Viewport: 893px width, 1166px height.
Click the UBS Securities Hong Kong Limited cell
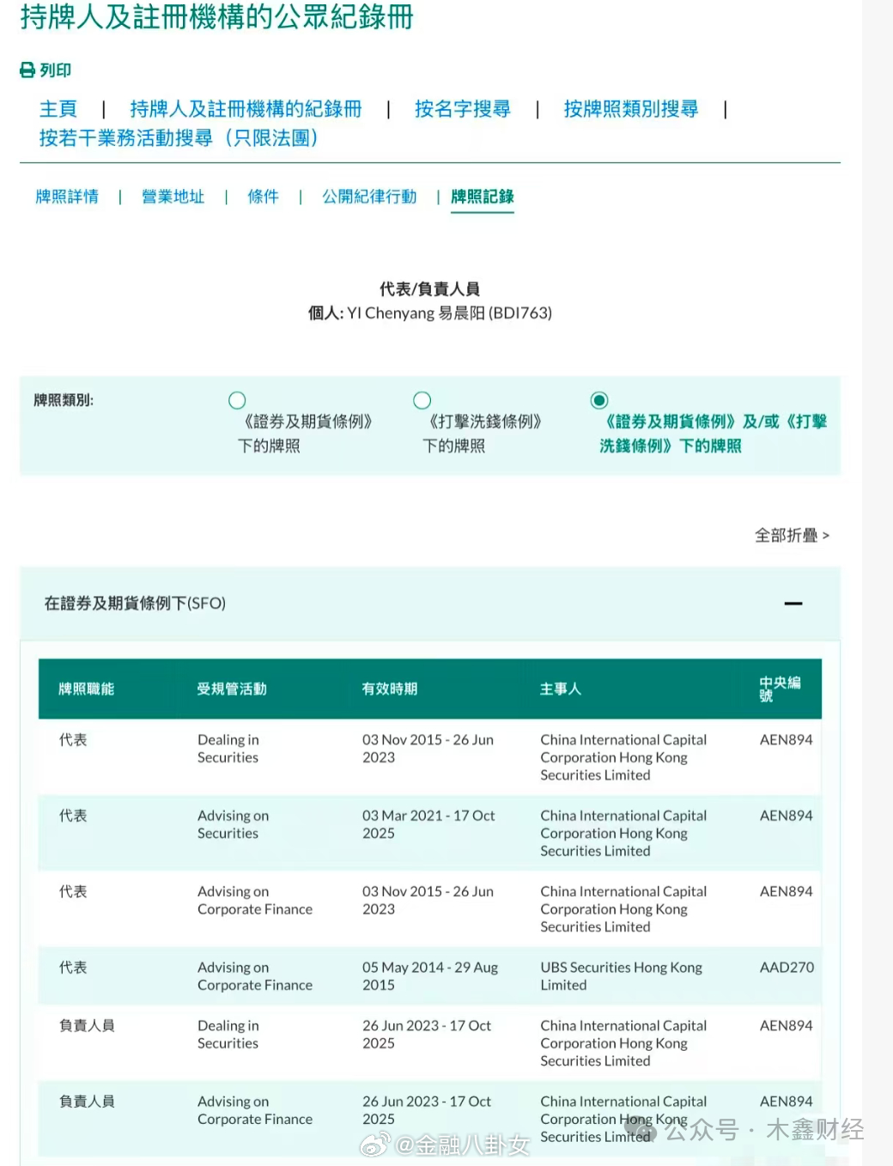click(x=621, y=976)
